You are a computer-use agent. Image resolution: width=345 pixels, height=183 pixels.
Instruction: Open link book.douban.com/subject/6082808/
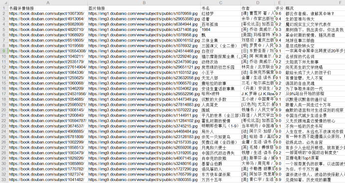coord(46,24)
